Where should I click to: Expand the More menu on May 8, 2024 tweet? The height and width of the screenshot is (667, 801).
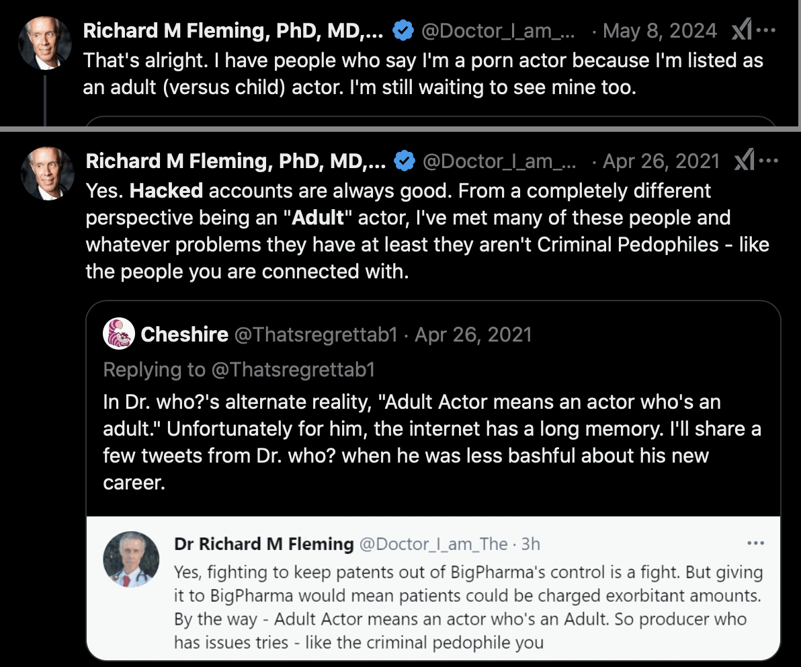(766, 31)
